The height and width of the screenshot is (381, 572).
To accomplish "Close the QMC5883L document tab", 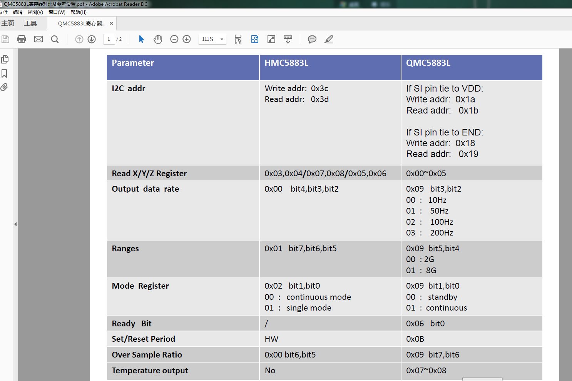I will point(111,23).
